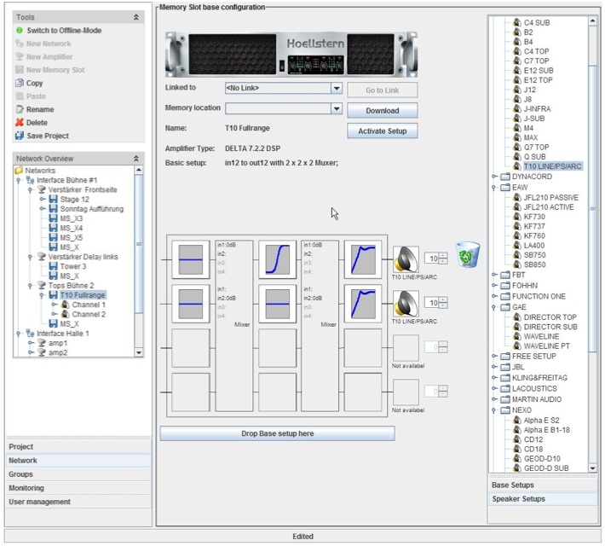This screenshot has width=605, height=546.
Task: Select the MS_X5 memory slot
Action: tap(71, 238)
